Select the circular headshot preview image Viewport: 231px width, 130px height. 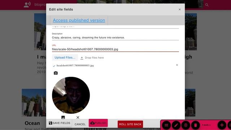coord(71,95)
